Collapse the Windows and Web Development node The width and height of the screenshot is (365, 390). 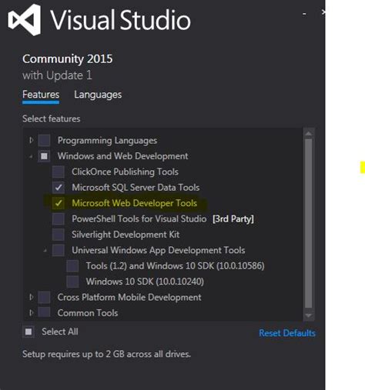point(31,156)
